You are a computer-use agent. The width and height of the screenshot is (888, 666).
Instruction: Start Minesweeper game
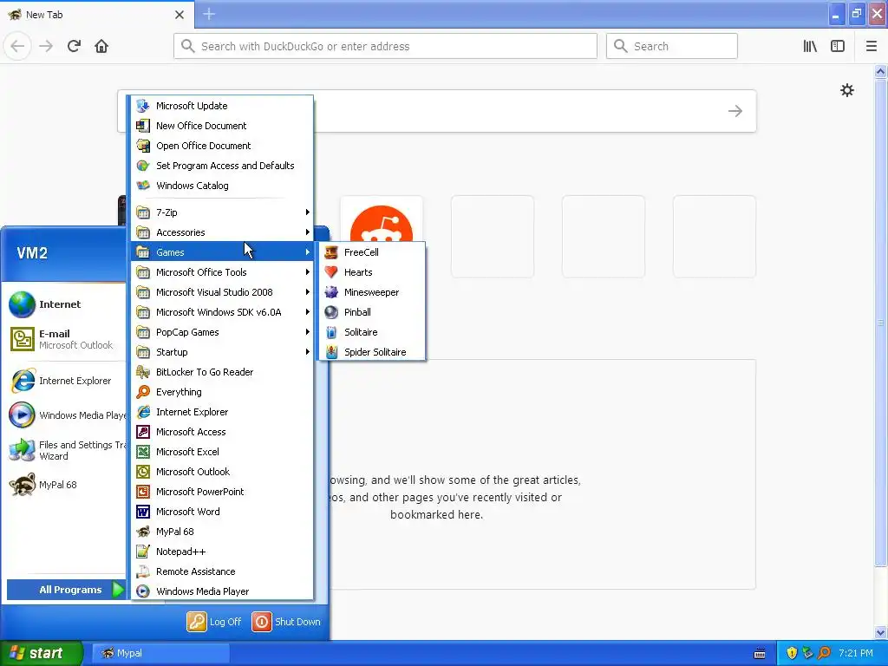coord(372,292)
